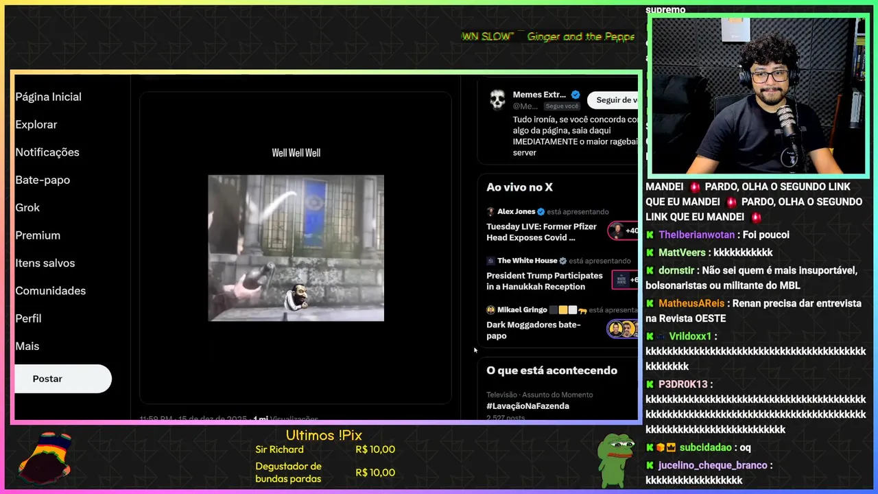The width and height of the screenshot is (878, 494).
Task: Click Kick badge beside P3DR0K13
Action: [x=650, y=384]
